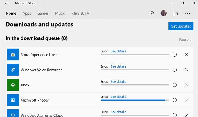Open the search magnifier icon
This screenshot has height=117, width=198.
coord(152,13)
